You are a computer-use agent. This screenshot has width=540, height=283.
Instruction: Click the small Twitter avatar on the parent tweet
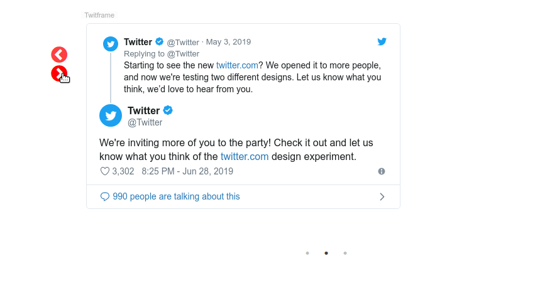pyautogui.click(x=111, y=44)
